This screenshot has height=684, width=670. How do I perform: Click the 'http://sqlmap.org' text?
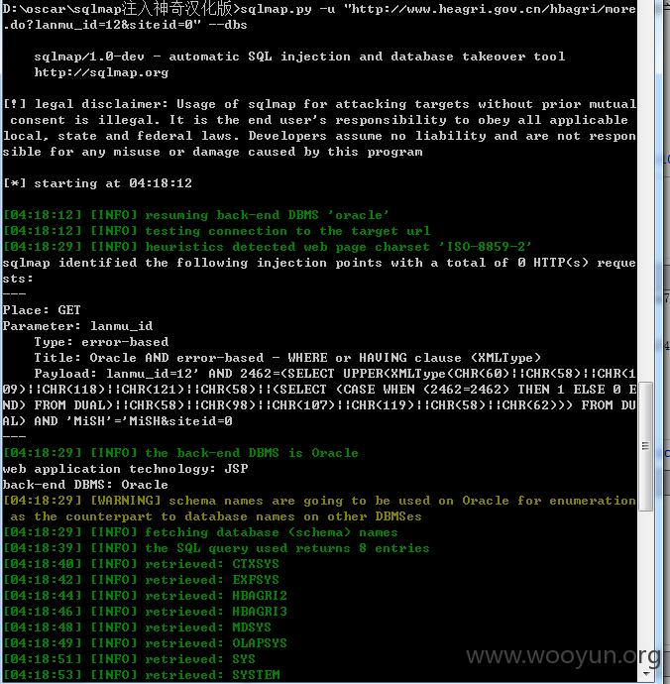coord(101,72)
